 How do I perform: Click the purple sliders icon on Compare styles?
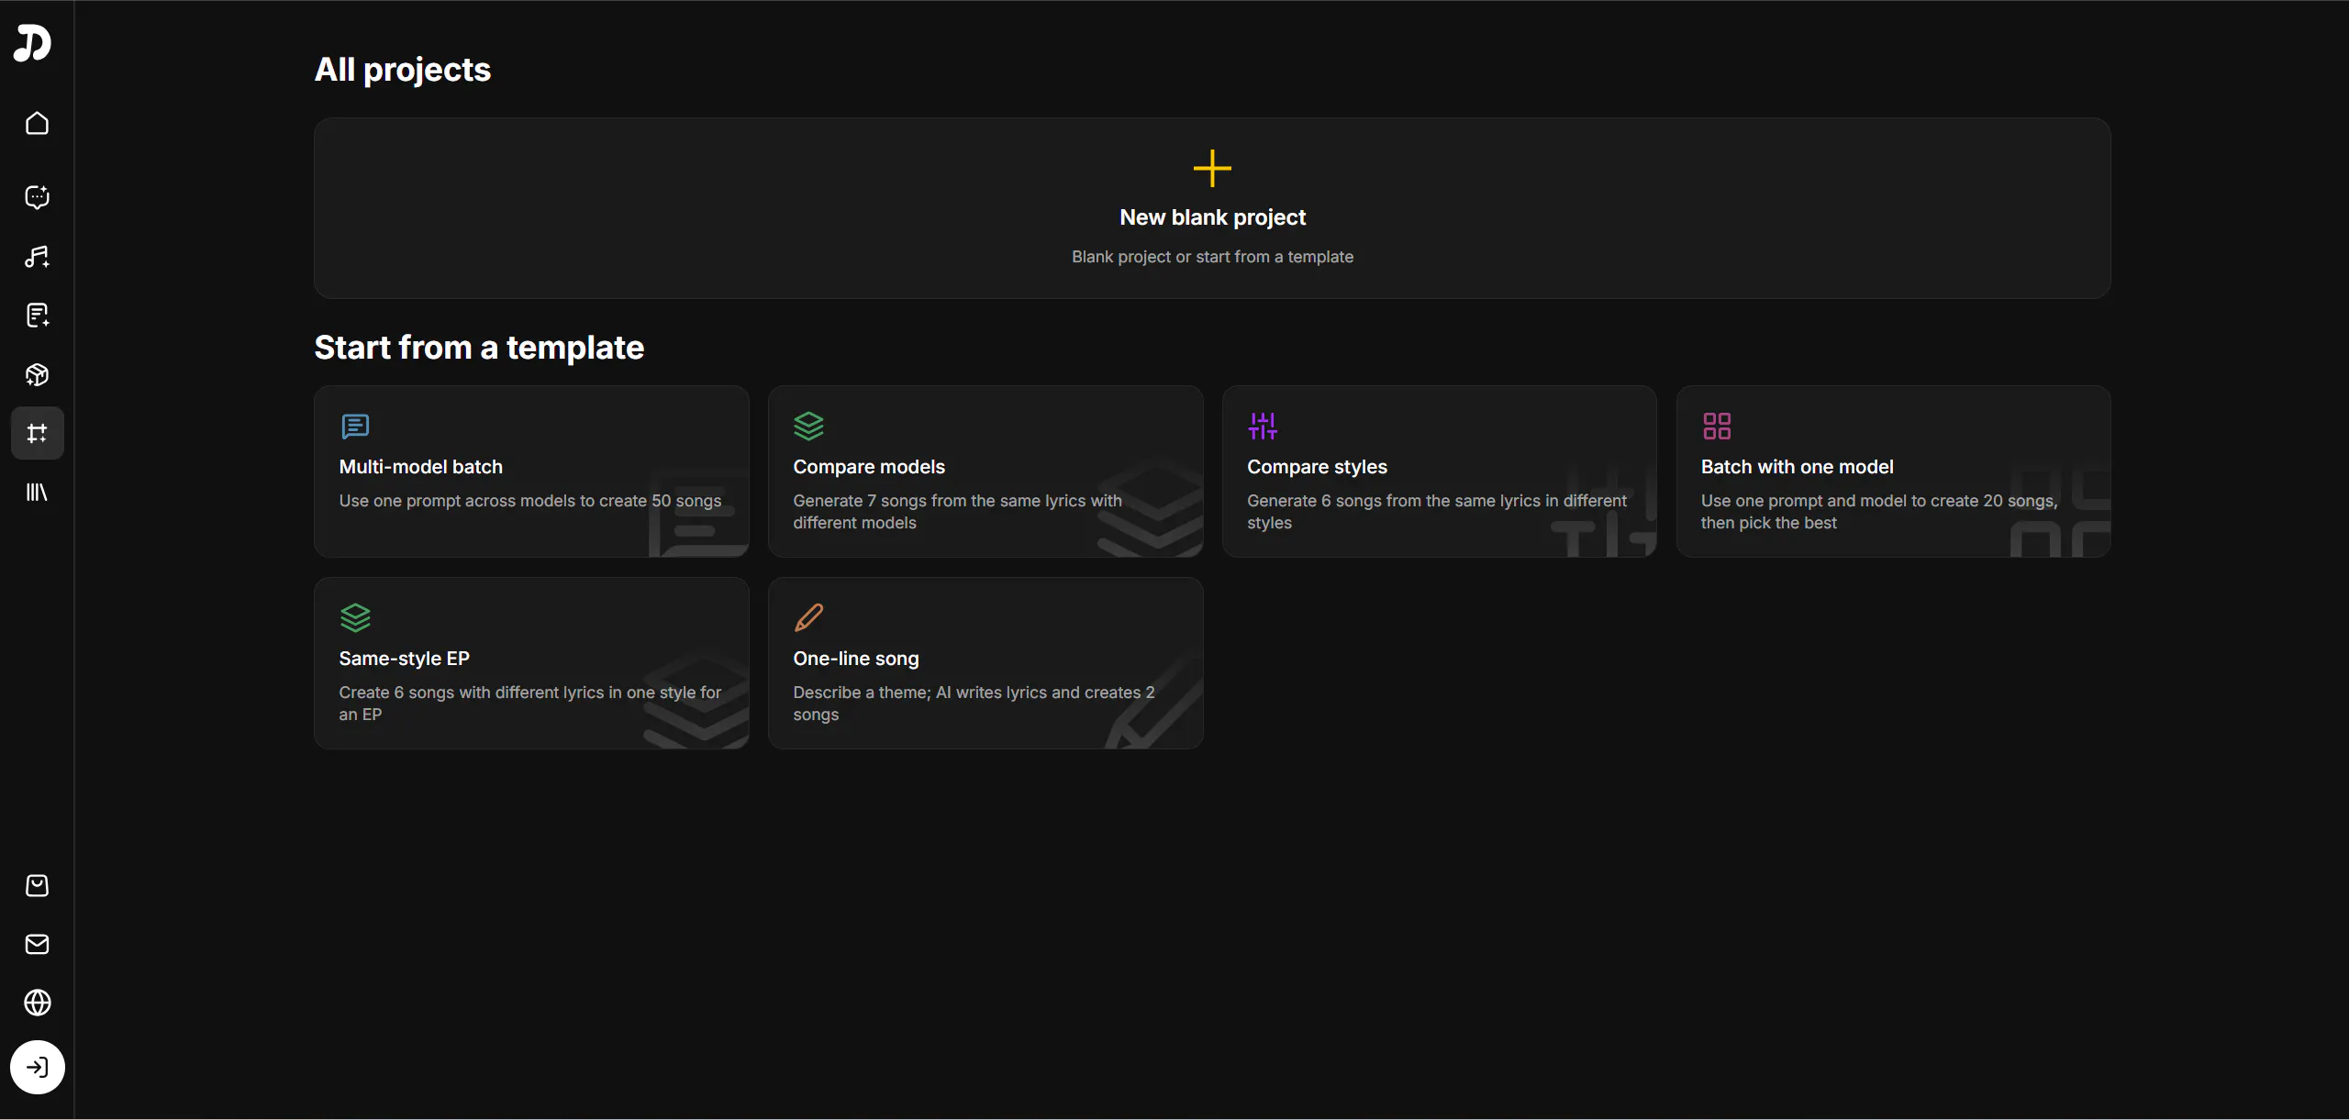click(x=1263, y=427)
